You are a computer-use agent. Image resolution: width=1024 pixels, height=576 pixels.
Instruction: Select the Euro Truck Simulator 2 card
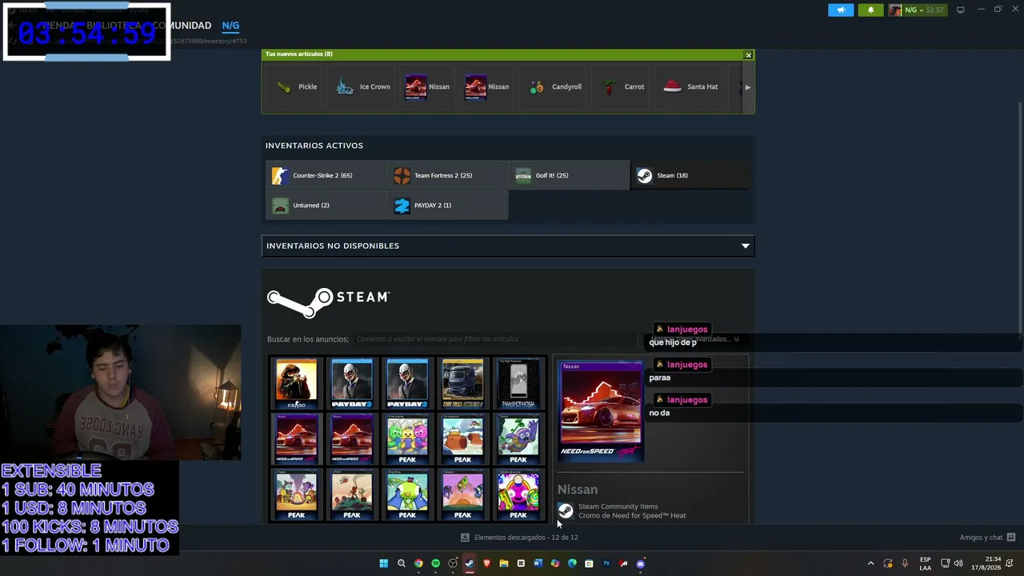[462, 383]
